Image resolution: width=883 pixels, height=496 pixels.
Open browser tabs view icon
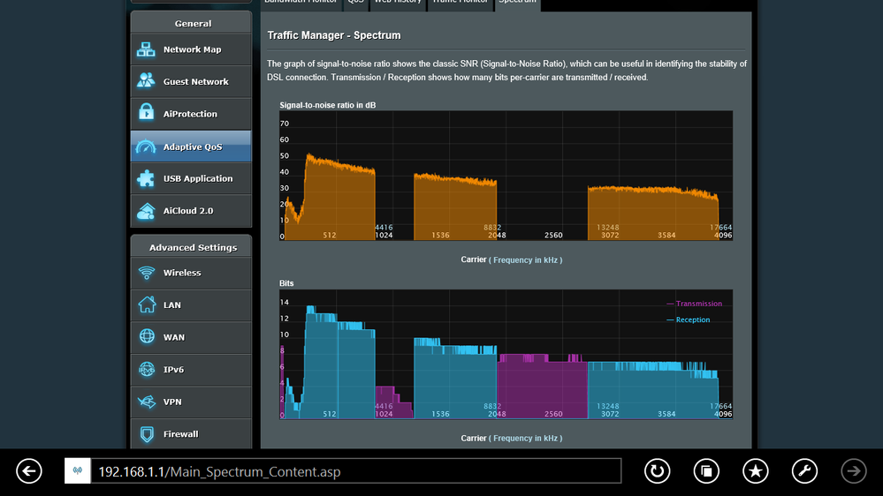coord(706,471)
